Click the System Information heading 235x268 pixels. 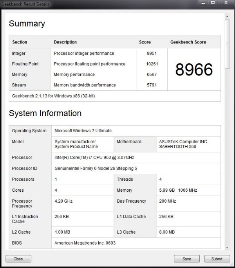tap(45, 113)
